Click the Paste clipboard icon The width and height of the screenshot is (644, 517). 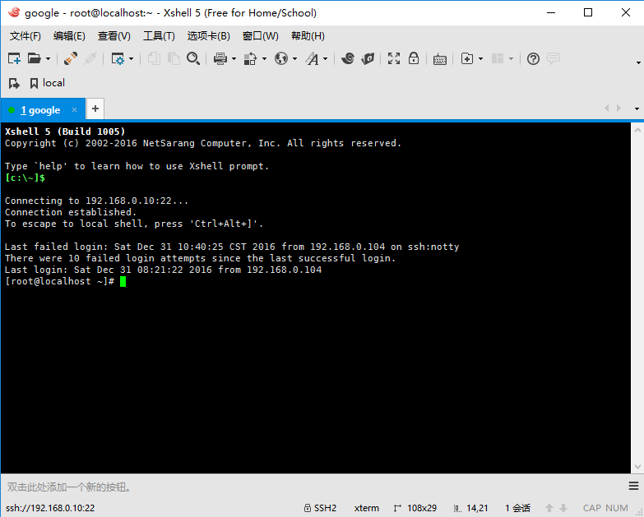tap(174, 58)
